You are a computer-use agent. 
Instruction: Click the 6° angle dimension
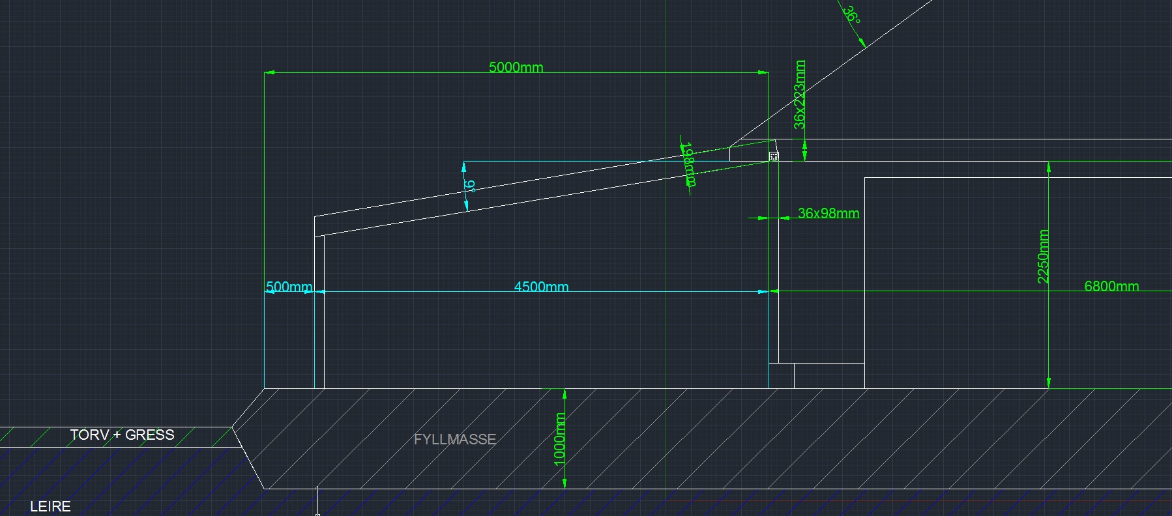pyautogui.click(x=469, y=186)
